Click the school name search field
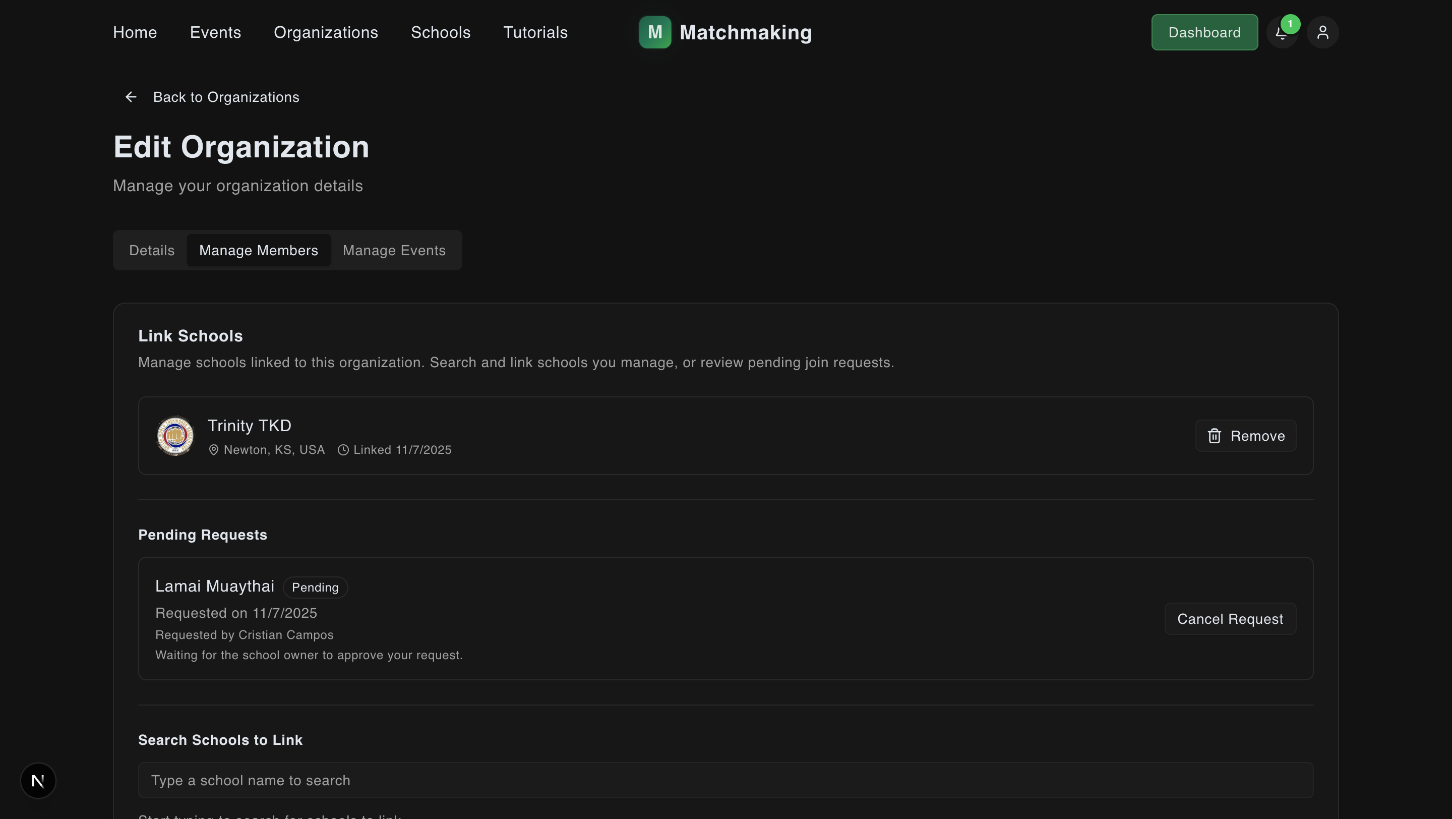The image size is (1452, 819). tap(725, 780)
